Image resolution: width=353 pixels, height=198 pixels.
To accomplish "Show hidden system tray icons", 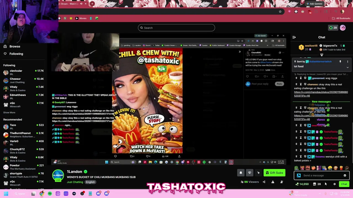I will click(320, 194).
